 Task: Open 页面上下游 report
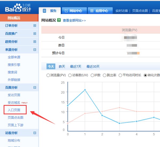point(15,125)
